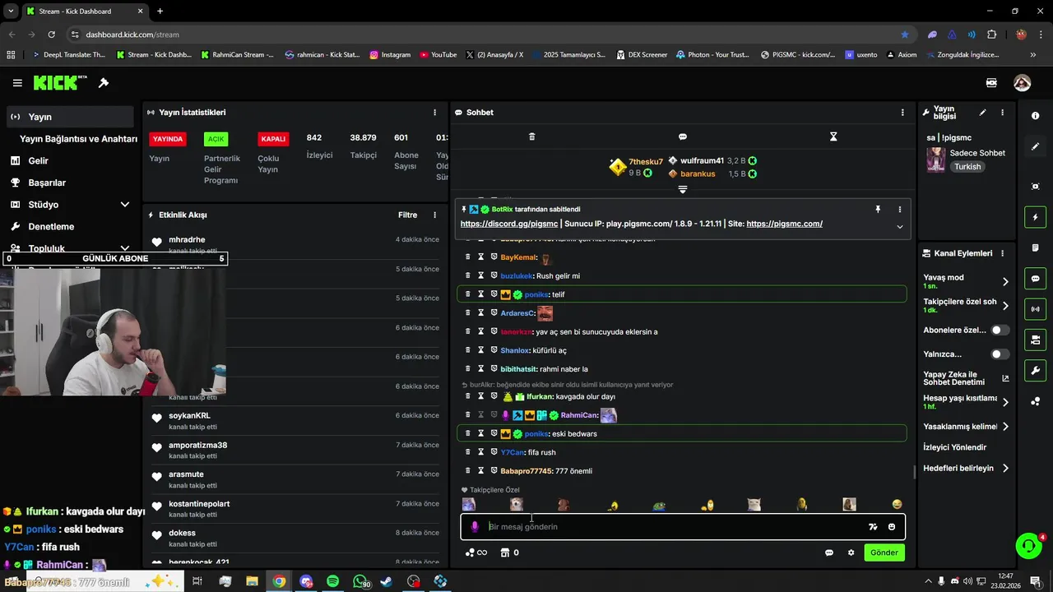This screenshot has height=592, width=1053.
Task: Open Sohbet panel three-dot menu
Action: (902, 113)
